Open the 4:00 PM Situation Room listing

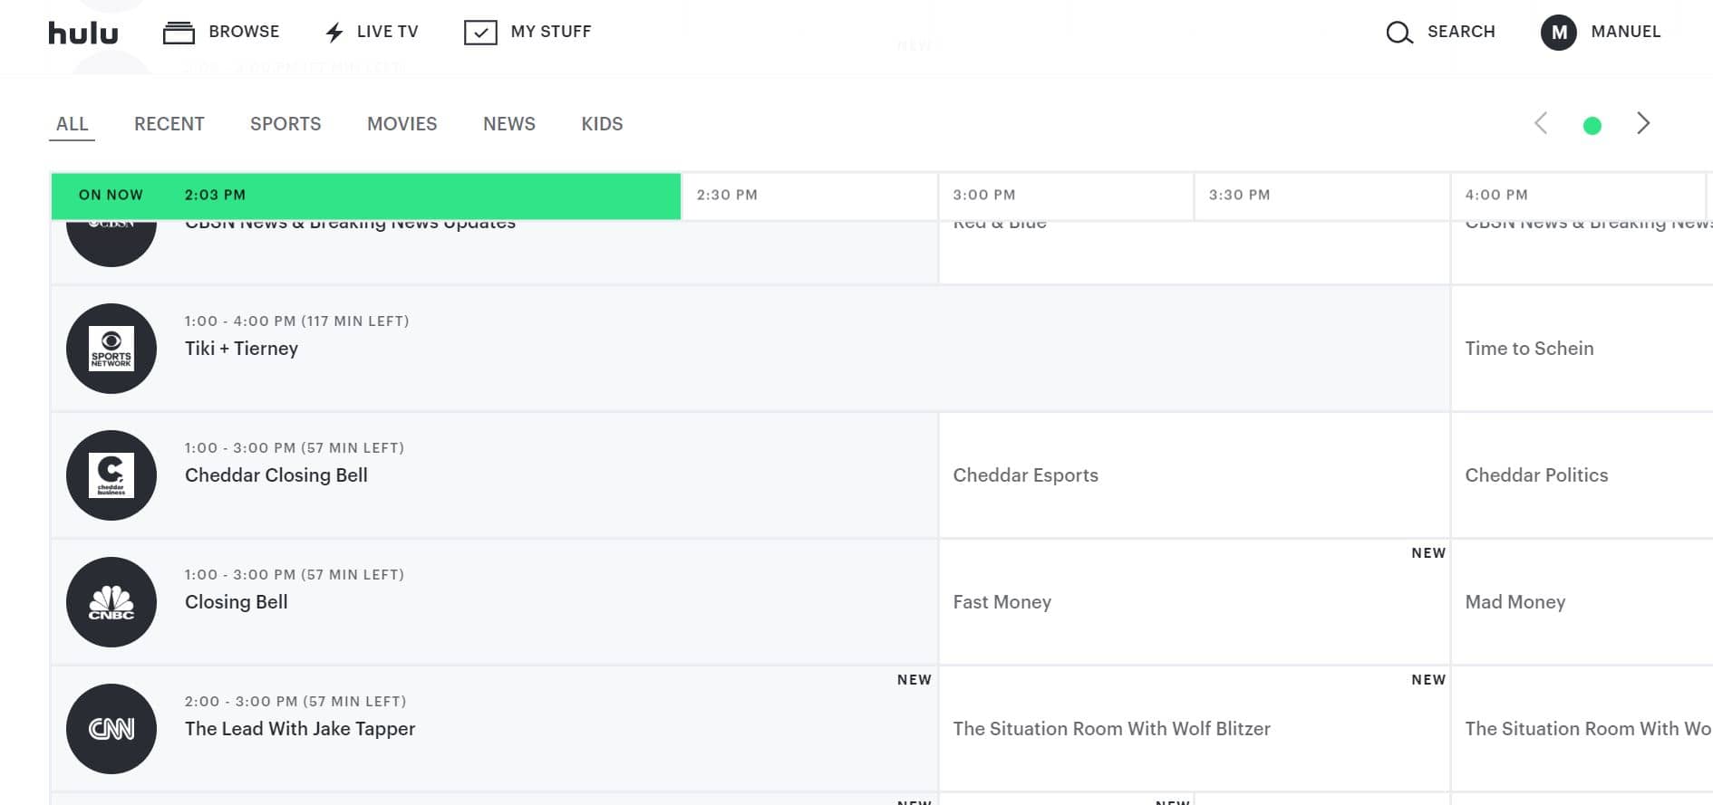coord(1582,729)
